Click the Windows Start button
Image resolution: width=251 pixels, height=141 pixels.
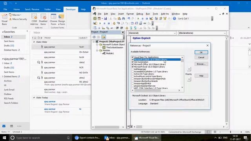(x=4, y=138)
